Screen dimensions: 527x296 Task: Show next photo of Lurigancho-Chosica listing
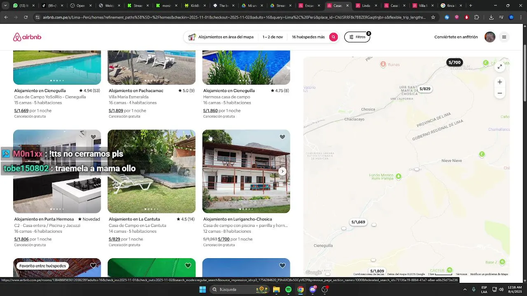click(282, 171)
